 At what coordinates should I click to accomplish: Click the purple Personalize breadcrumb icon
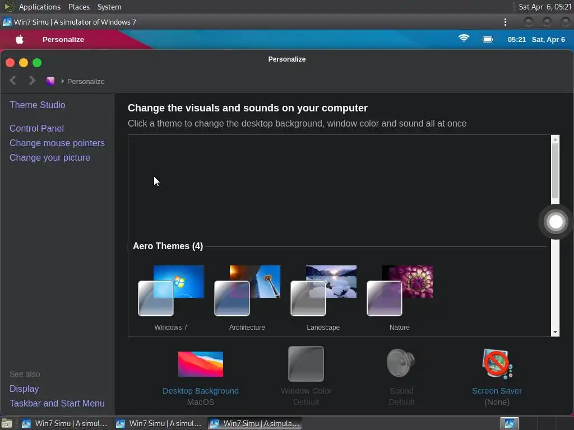point(50,81)
